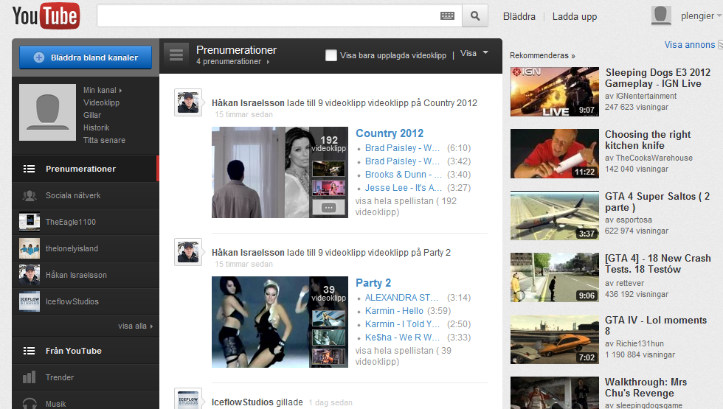Click visa alla subscriptions expander
Screen dimensions: 723x409
(x=135, y=326)
